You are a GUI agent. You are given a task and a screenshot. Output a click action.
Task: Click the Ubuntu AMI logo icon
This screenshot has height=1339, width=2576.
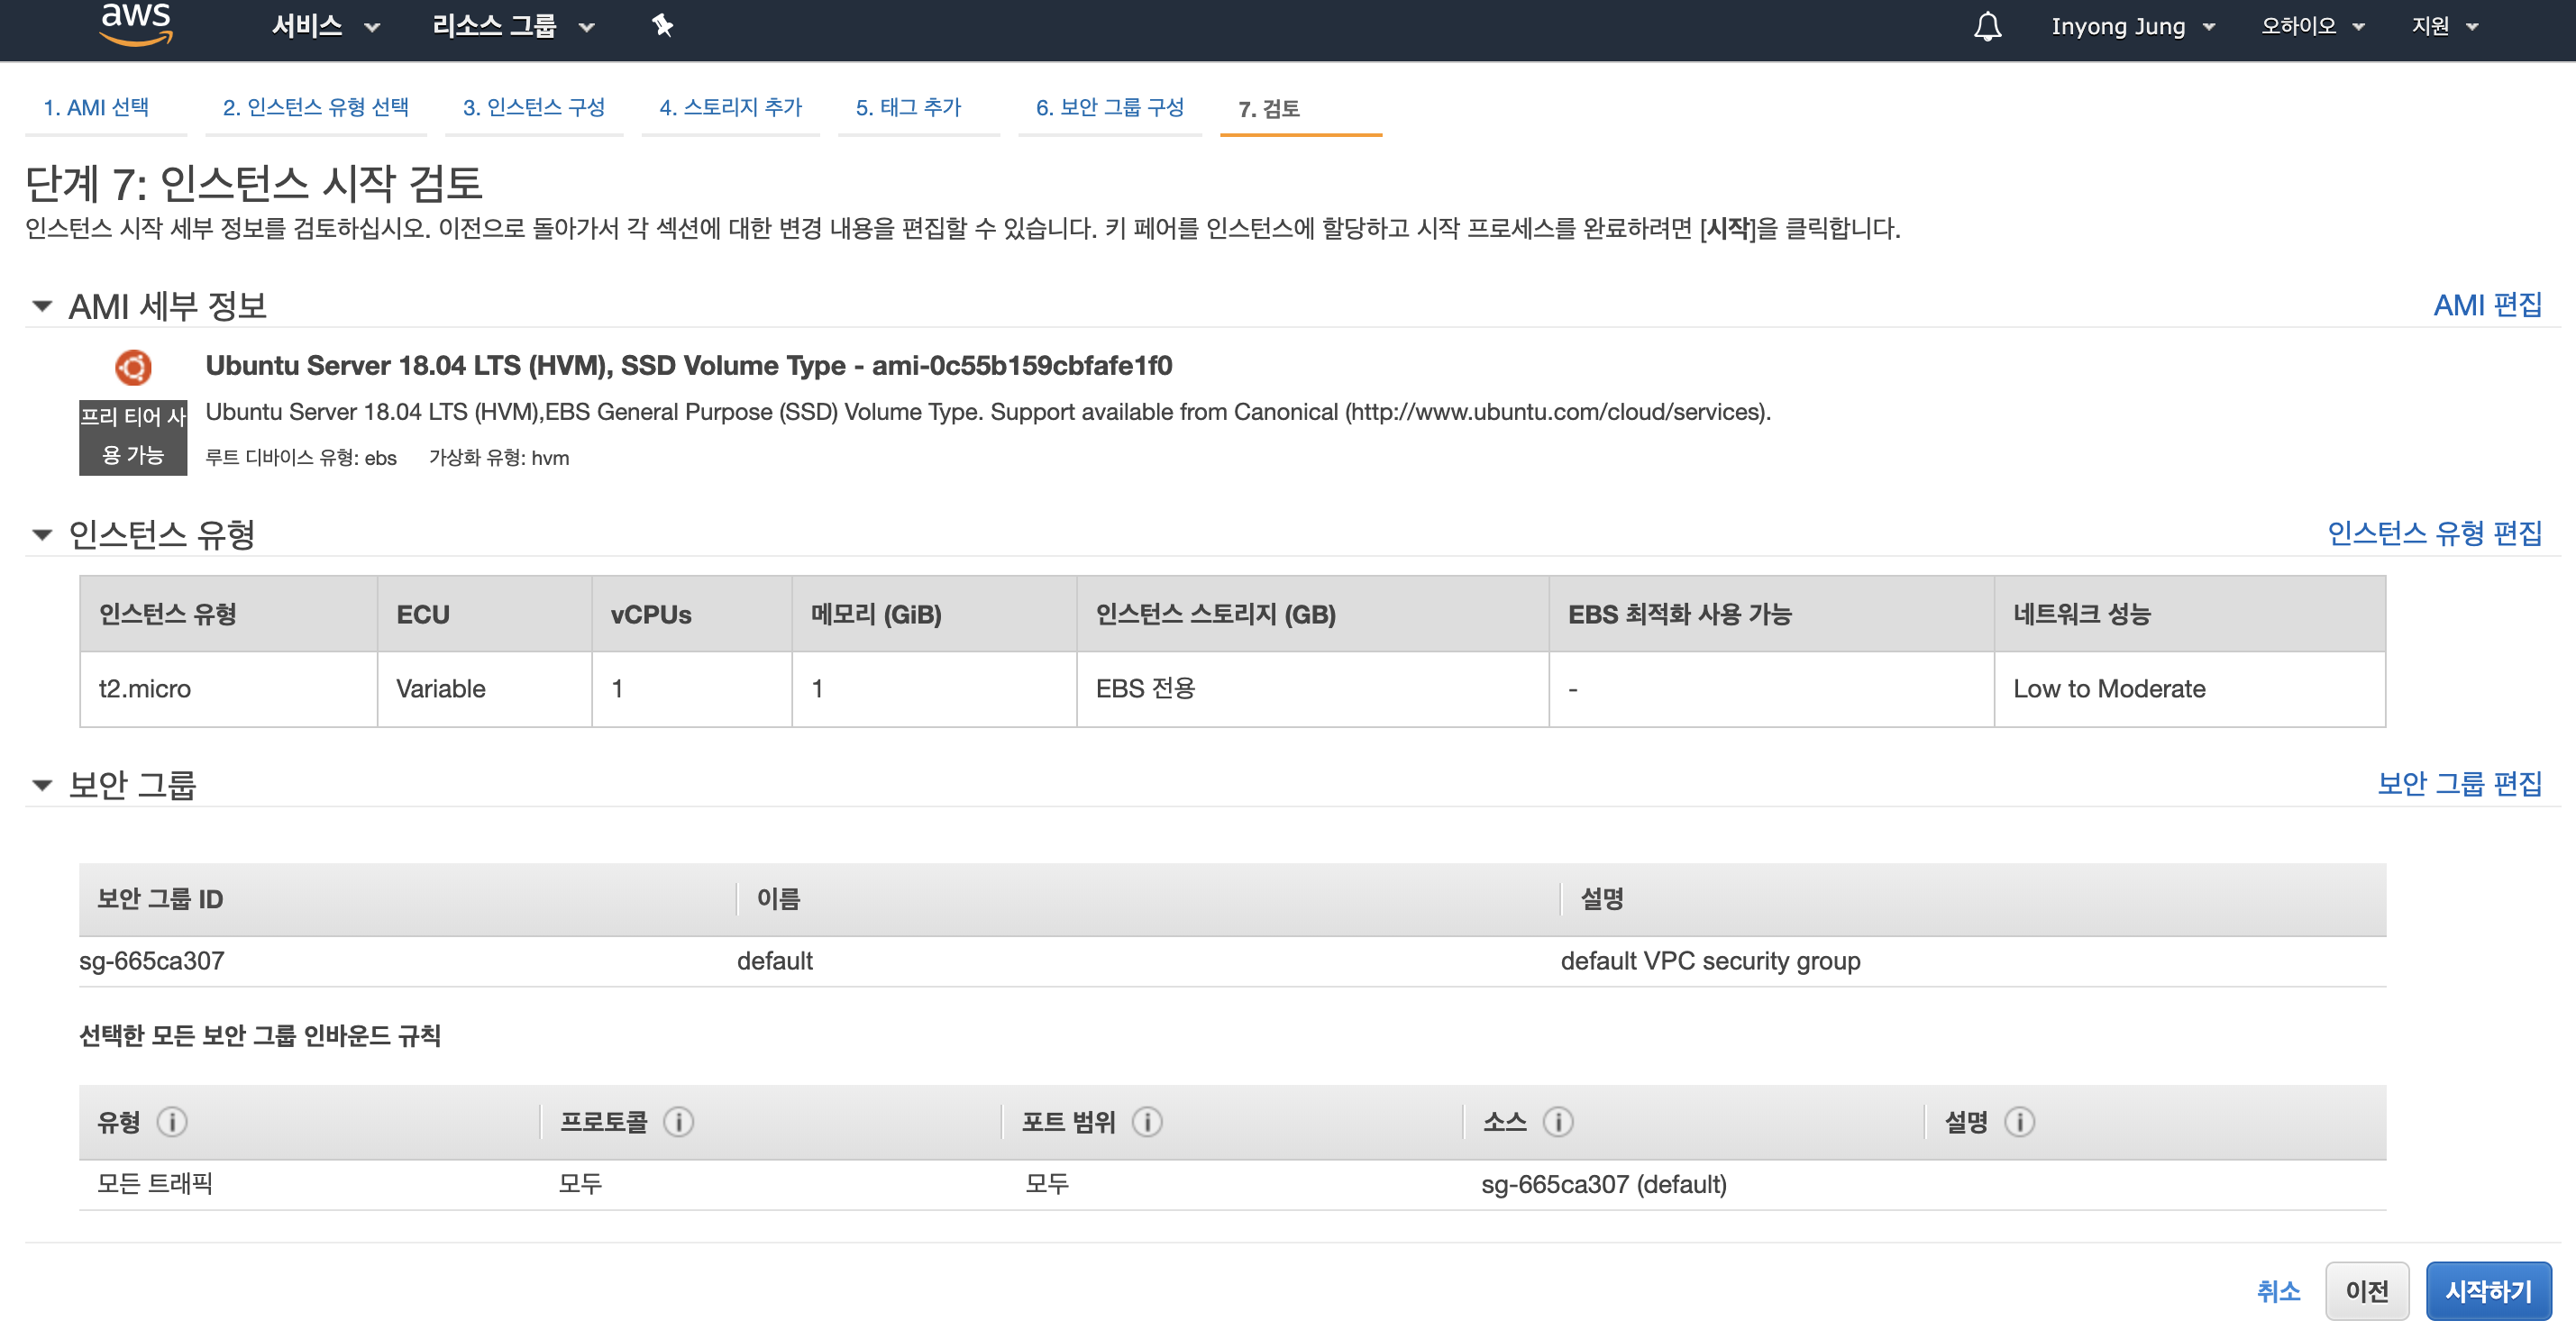click(133, 367)
